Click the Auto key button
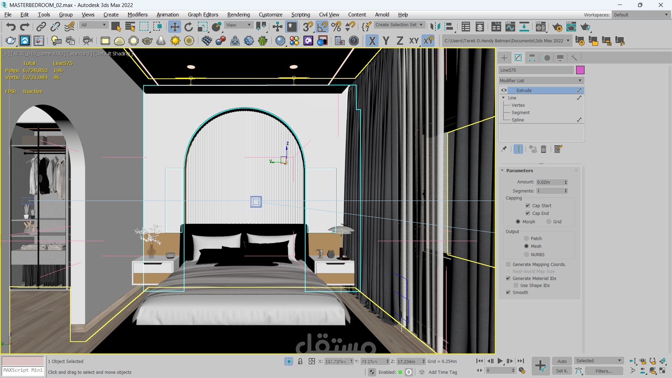672x378 pixels. pos(562,361)
